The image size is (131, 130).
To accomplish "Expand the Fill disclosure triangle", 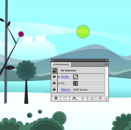I will pos(59,83).
